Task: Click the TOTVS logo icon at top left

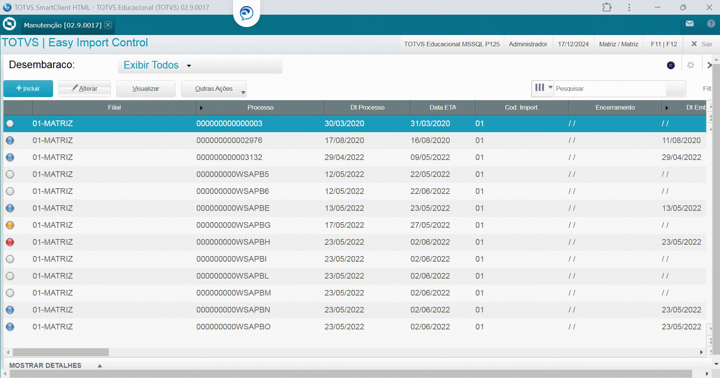Action: pos(9,24)
